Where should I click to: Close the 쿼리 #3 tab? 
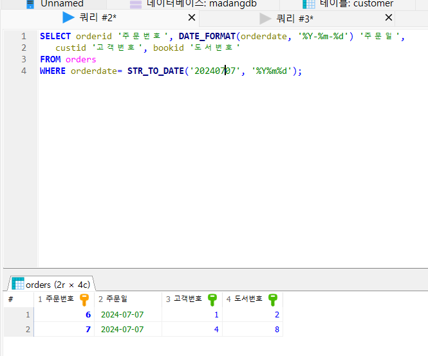(389, 18)
